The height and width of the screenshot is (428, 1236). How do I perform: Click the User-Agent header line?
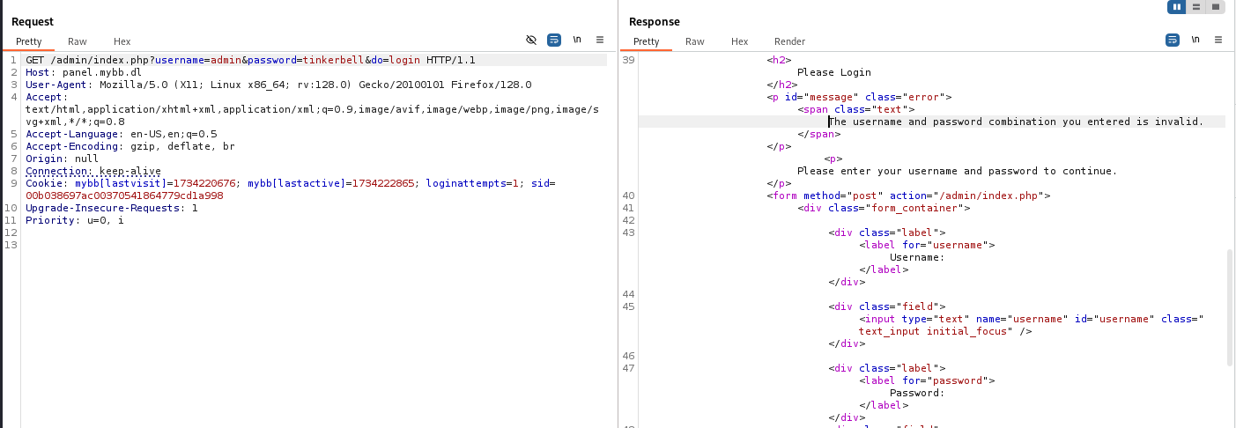coord(278,85)
